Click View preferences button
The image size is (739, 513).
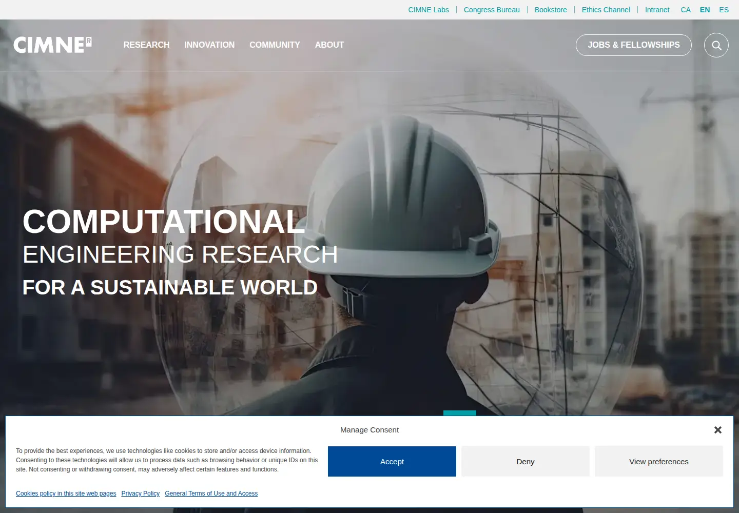[659, 462]
